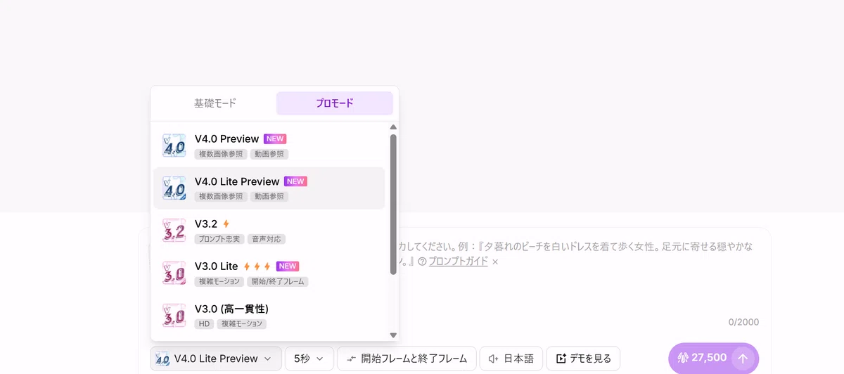Click NEW badge next to V4.0 Preview
This screenshot has width=844, height=374.
(275, 139)
